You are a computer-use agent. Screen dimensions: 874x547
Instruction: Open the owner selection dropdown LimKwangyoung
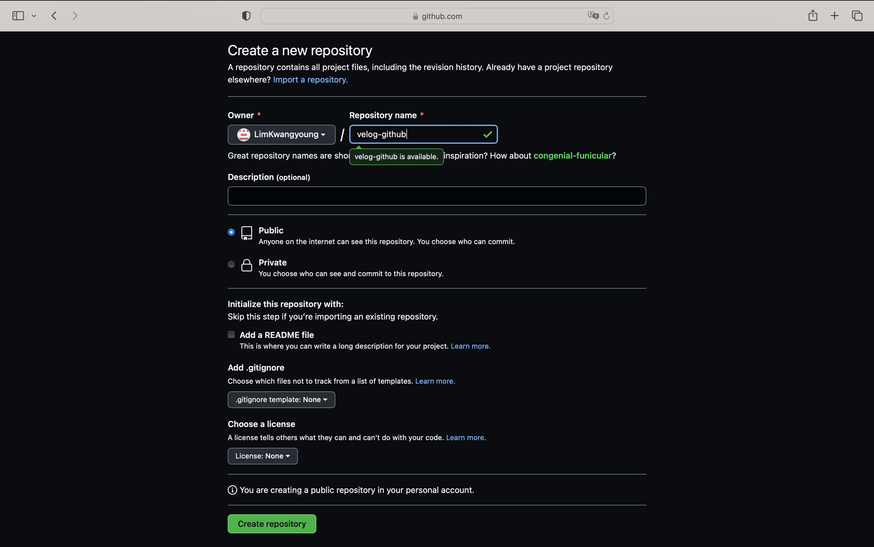click(281, 134)
